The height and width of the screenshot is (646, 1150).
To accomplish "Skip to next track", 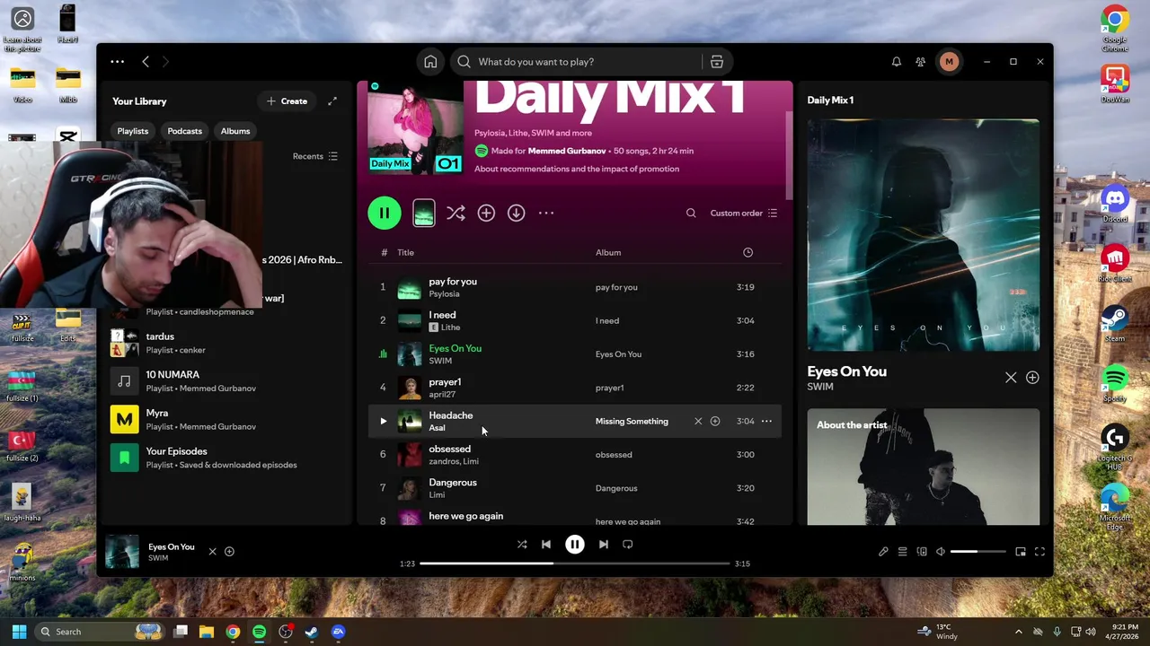I will click(604, 544).
